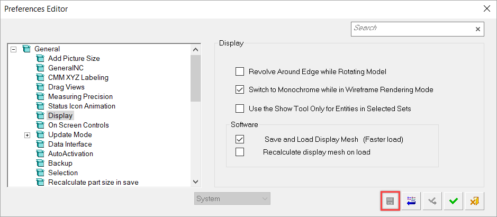The image size is (497, 217).
Task: Open the System dropdown
Action: tap(232, 199)
